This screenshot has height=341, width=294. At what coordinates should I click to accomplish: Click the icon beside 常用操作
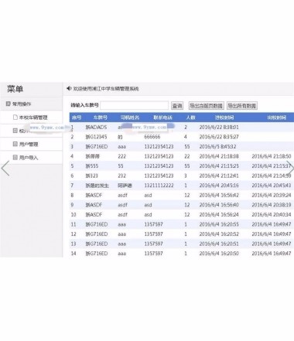click(9, 104)
